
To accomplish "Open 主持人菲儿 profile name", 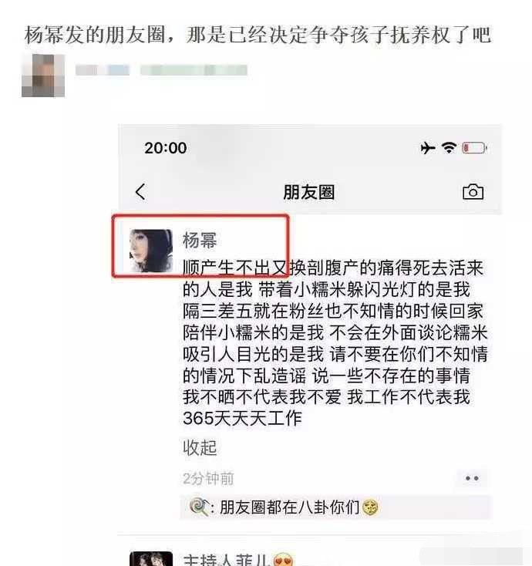I will pos(227,560).
